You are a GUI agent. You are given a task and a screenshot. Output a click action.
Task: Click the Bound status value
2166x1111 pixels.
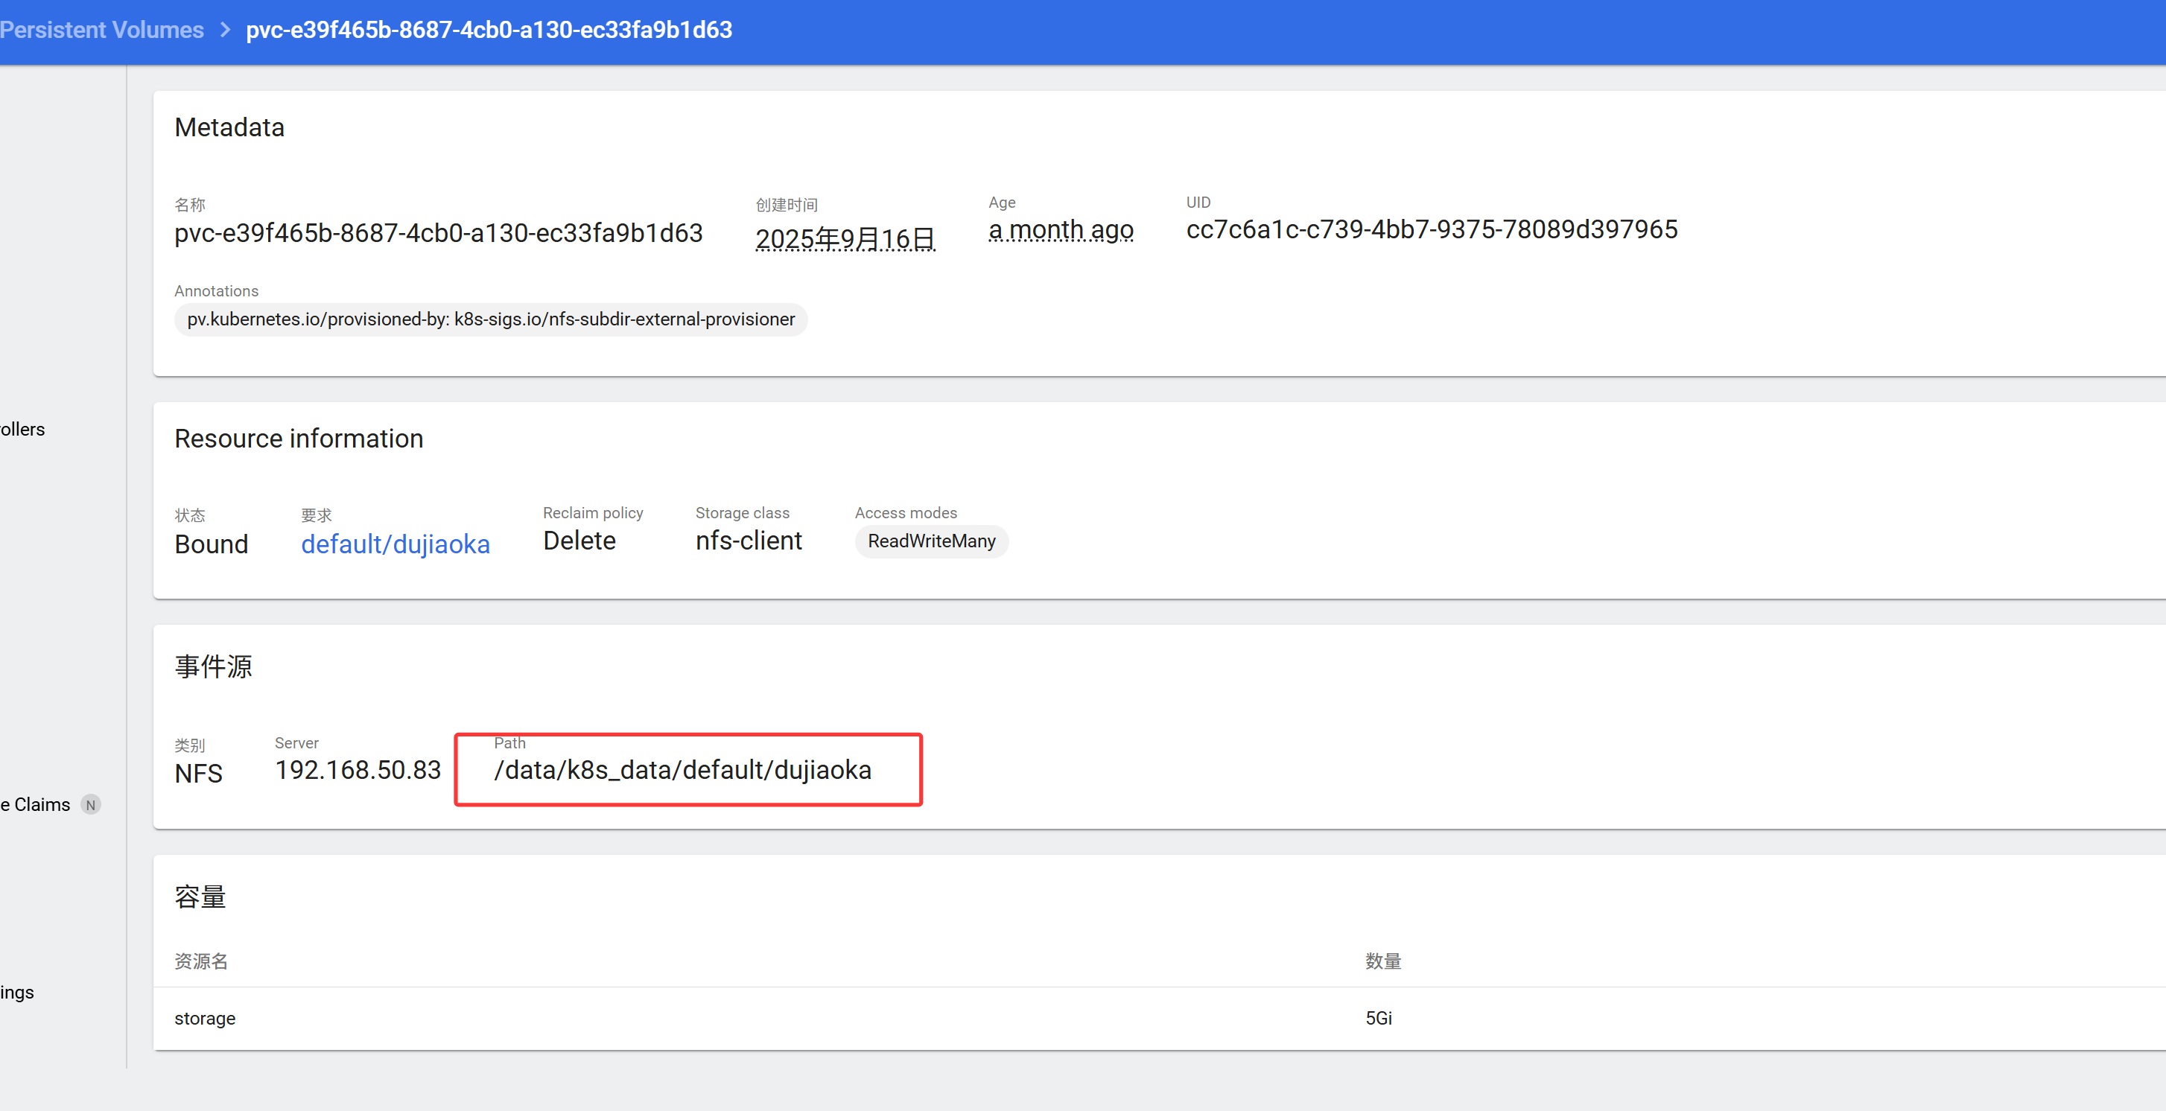pyautogui.click(x=211, y=544)
